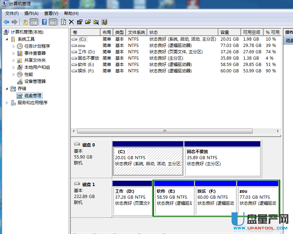Collapse the 系统工具 tree node

click(x=7, y=39)
